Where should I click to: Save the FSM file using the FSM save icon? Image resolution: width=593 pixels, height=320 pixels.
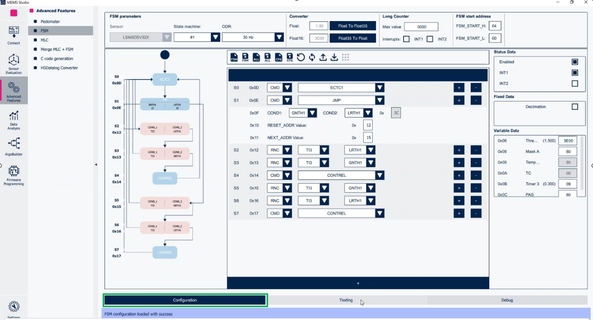pos(245,57)
